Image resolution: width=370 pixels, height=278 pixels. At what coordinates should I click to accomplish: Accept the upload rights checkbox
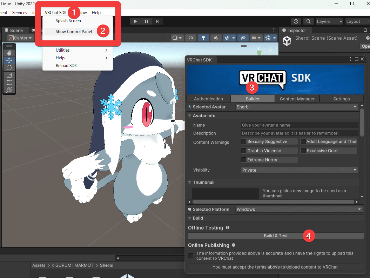point(191,256)
